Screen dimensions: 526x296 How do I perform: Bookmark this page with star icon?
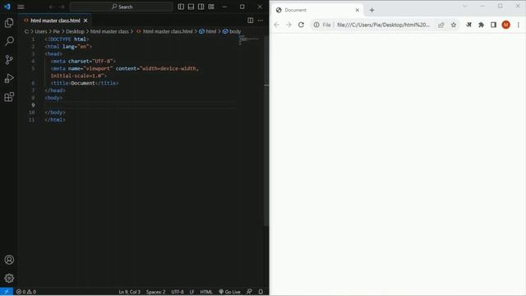pyautogui.click(x=454, y=25)
